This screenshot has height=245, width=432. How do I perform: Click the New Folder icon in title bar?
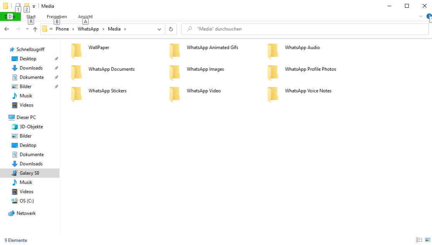coord(26,6)
